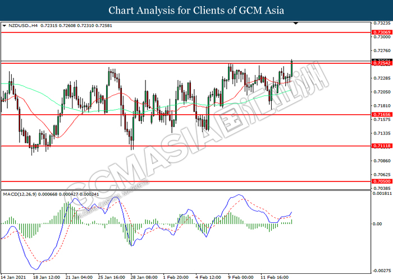Screen dimensions: 393x280
Task: Select the 0.71656 red price label
Action: [382, 114]
